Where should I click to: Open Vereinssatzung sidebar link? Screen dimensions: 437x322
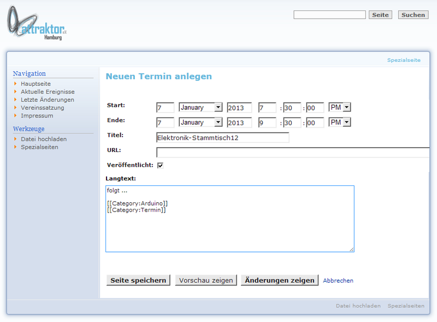[43, 108]
